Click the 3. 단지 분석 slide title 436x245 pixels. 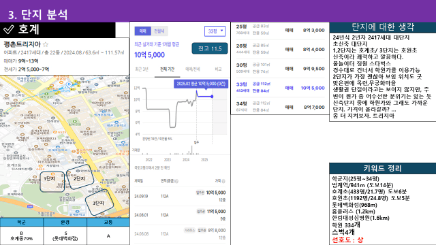coord(38,14)
